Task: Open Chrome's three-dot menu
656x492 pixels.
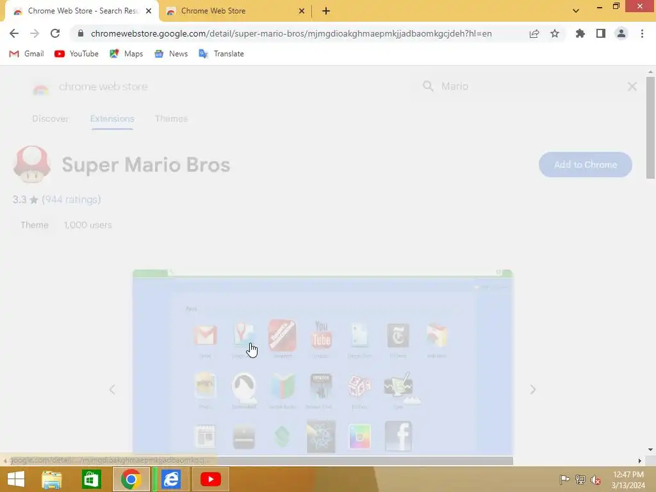Action: 642,33
